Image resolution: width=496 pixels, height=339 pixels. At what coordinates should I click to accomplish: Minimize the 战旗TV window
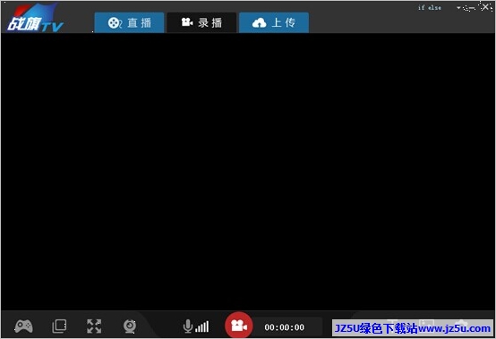(472, 8)
